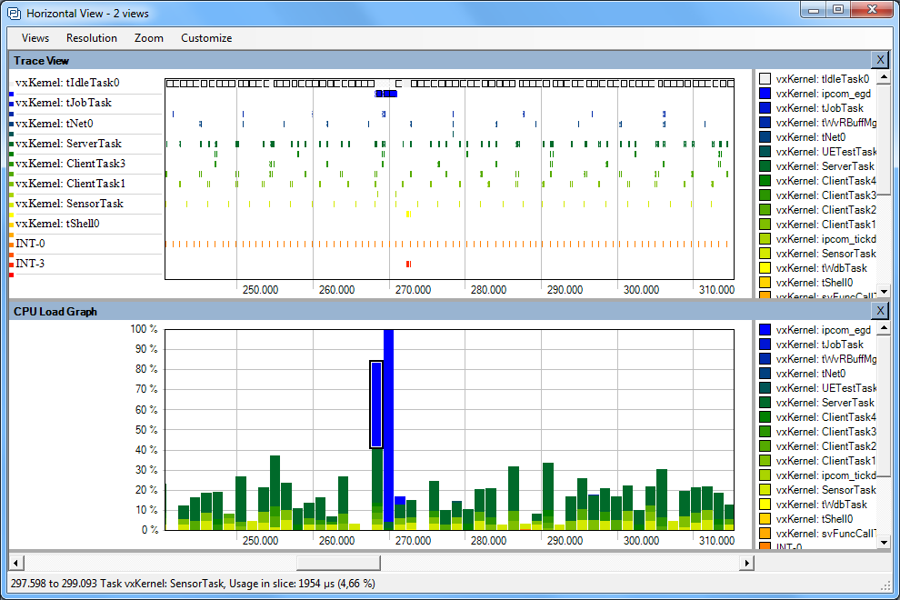Select the INT-3 trace row label
This screenshot has height=600, width=900.
click(x=30, y=264)
